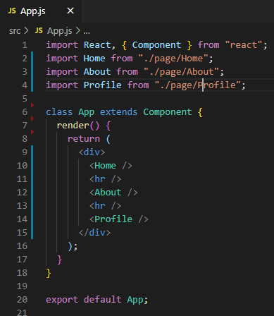Close the App.js tab
Viewport: 274px width, 316px height.
[70, 11]
